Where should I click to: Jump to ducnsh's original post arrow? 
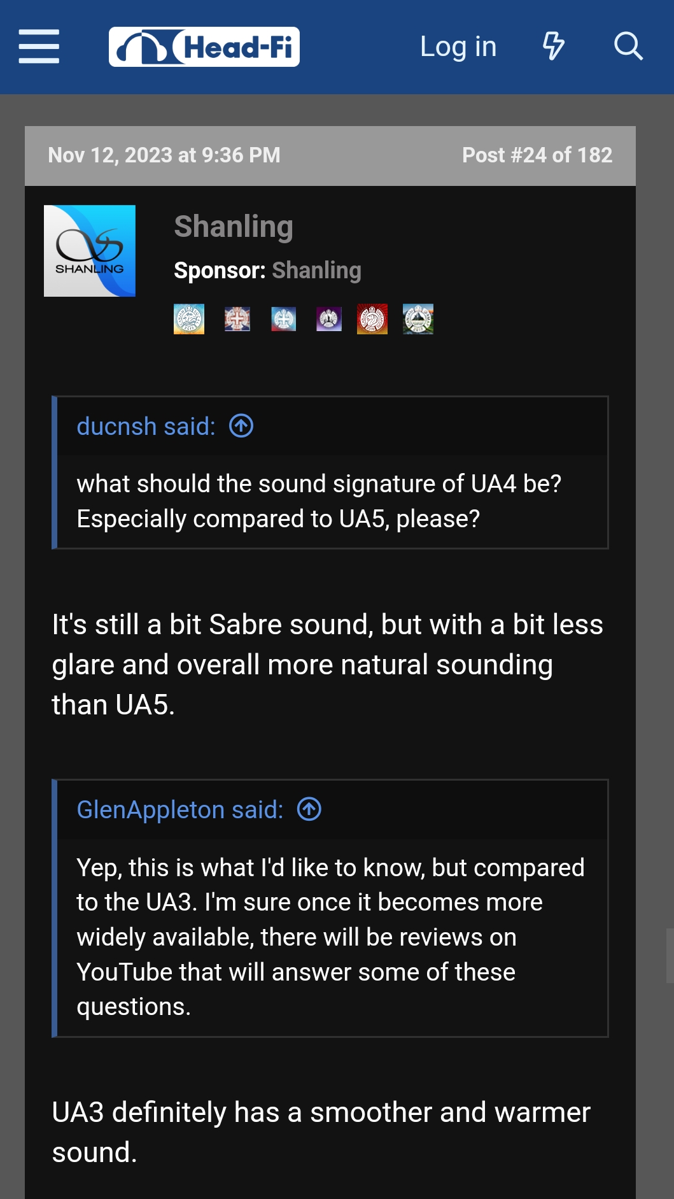click(241, 426)
